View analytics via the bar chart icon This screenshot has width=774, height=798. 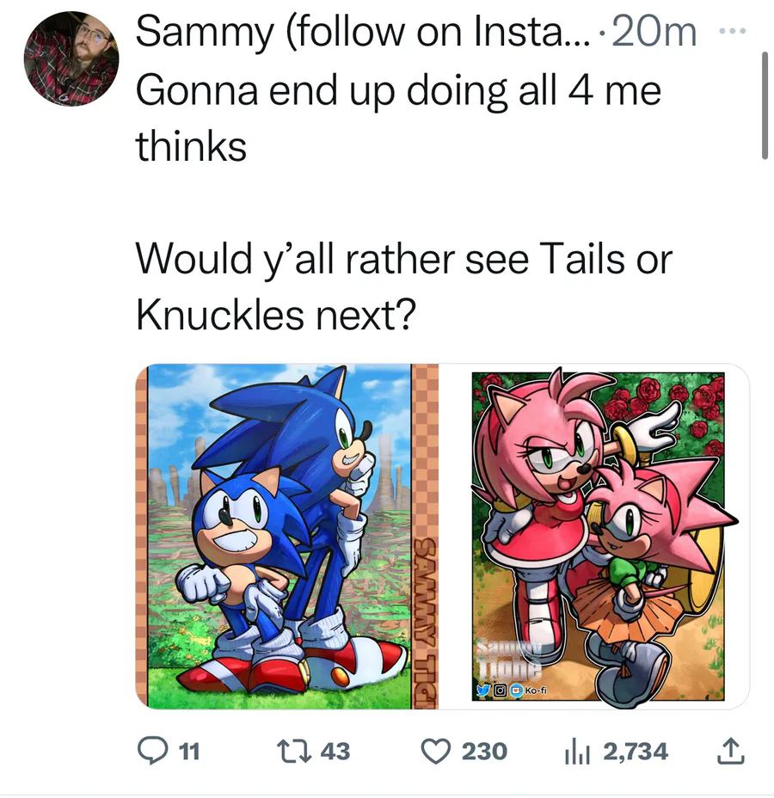coord(578,752)
